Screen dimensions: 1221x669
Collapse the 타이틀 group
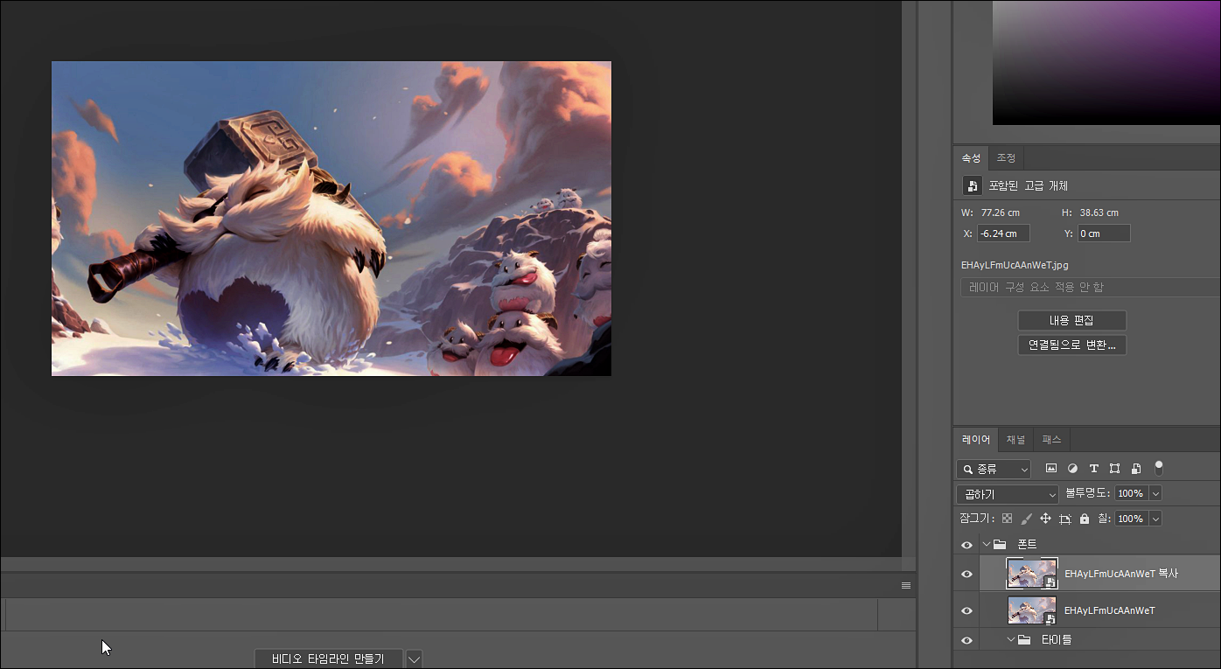point(1011,640)
